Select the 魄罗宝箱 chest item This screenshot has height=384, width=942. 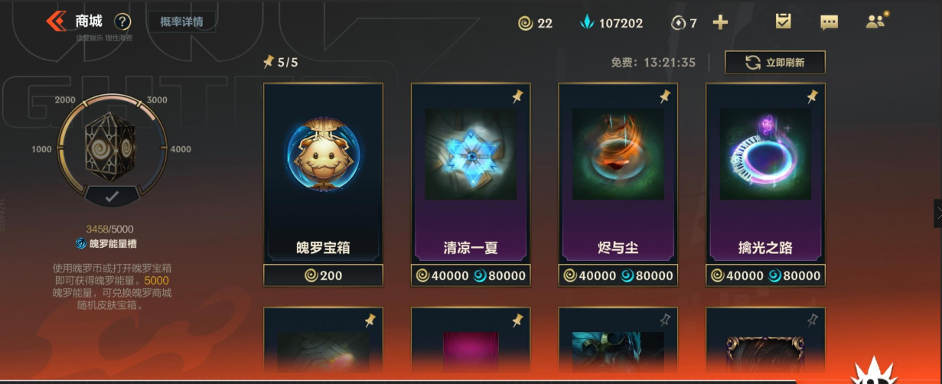pos(323,173)
